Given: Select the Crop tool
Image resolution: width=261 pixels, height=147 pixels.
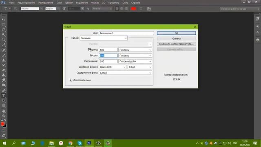Looking at the screenshot, I should 4,40.
